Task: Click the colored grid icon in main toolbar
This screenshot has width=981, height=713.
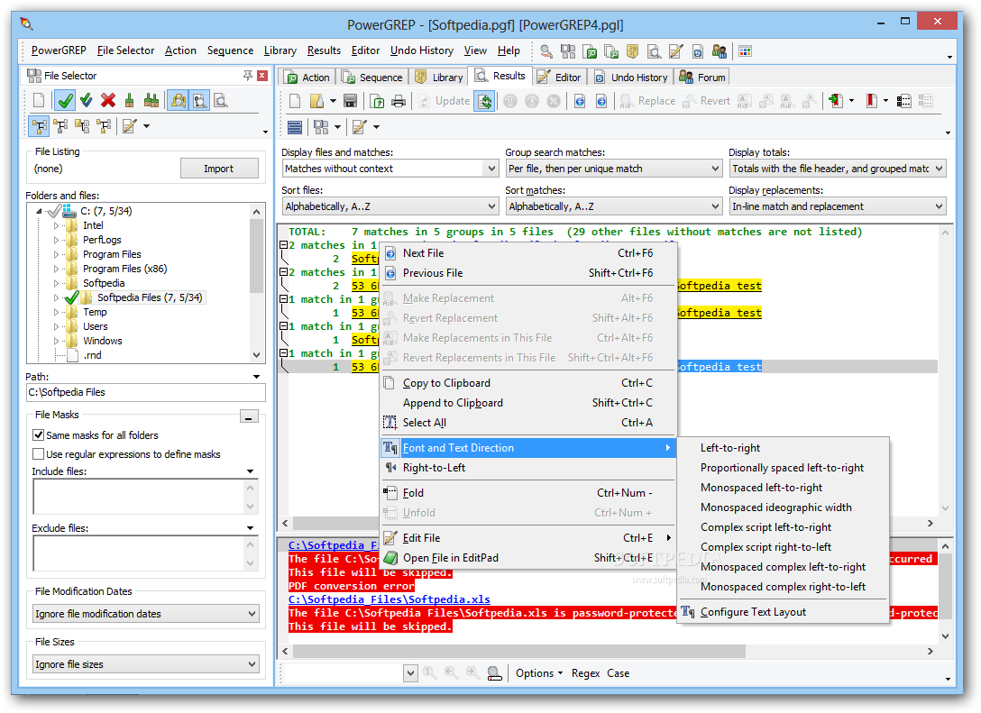Action: click(x=745, y=51)
